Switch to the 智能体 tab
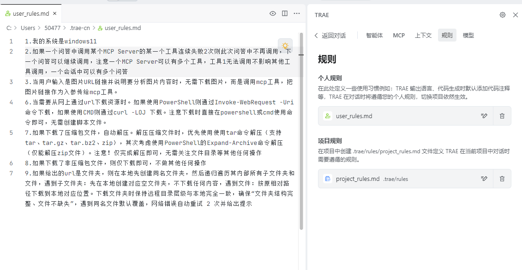This screenshot has height=270, width=522. 374,36
